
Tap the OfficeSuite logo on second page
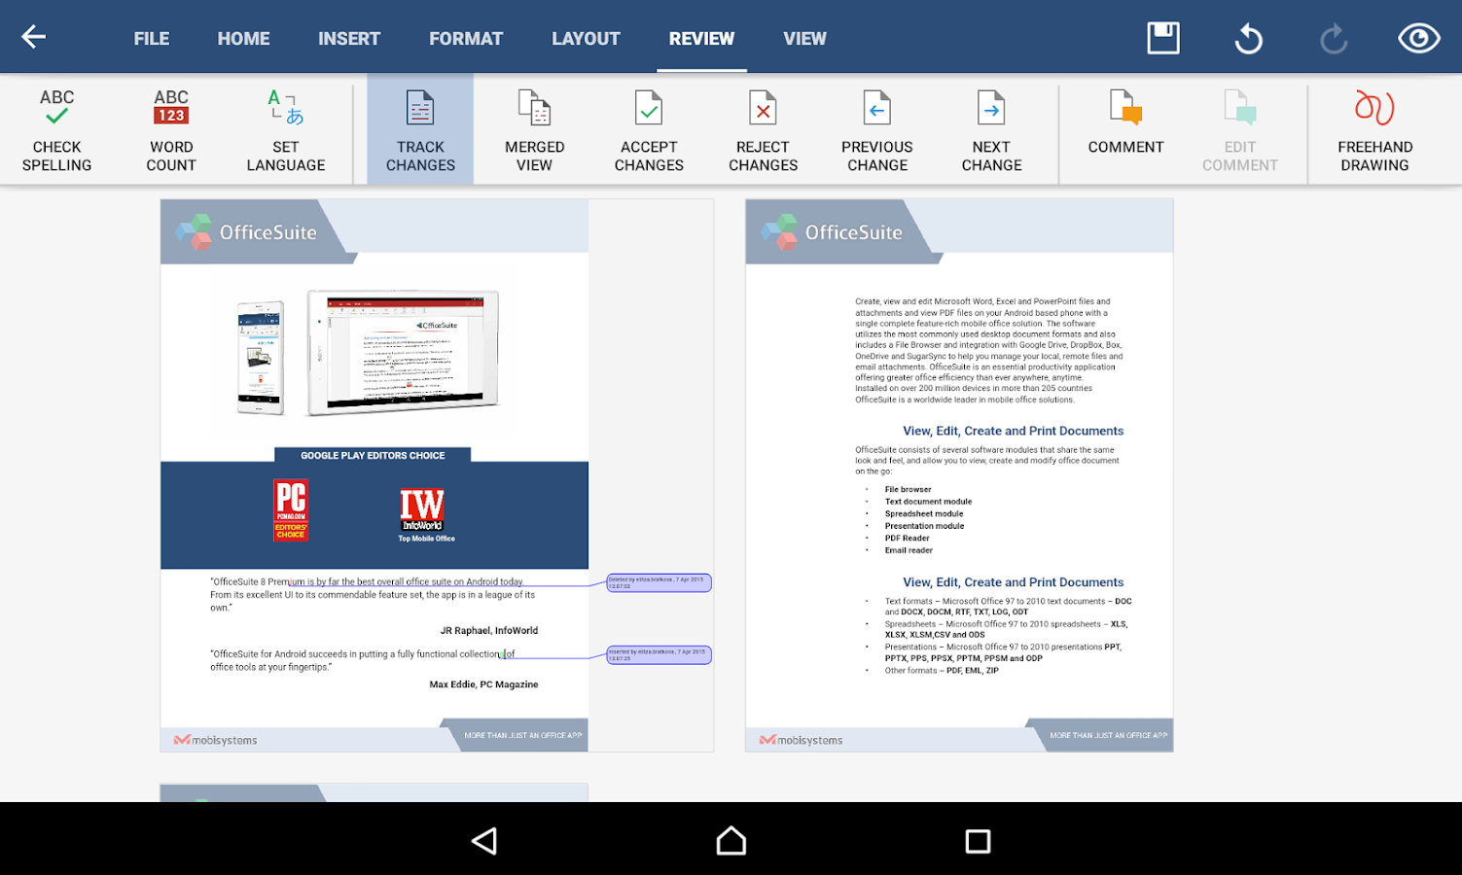[x=832, y=232]
